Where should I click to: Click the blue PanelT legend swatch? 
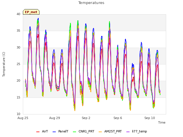point(54,132)
